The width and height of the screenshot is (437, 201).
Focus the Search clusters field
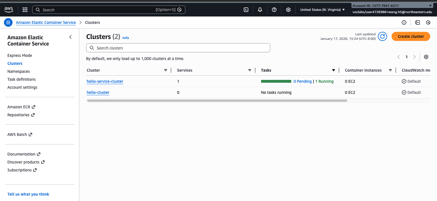coord(178,48)
